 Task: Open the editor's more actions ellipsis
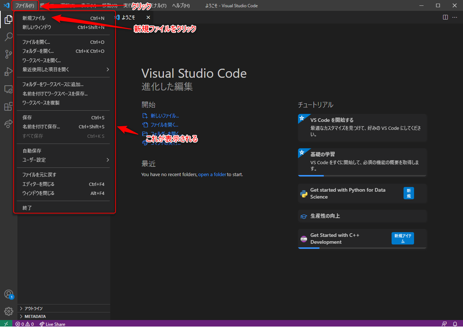pos(455,17)
